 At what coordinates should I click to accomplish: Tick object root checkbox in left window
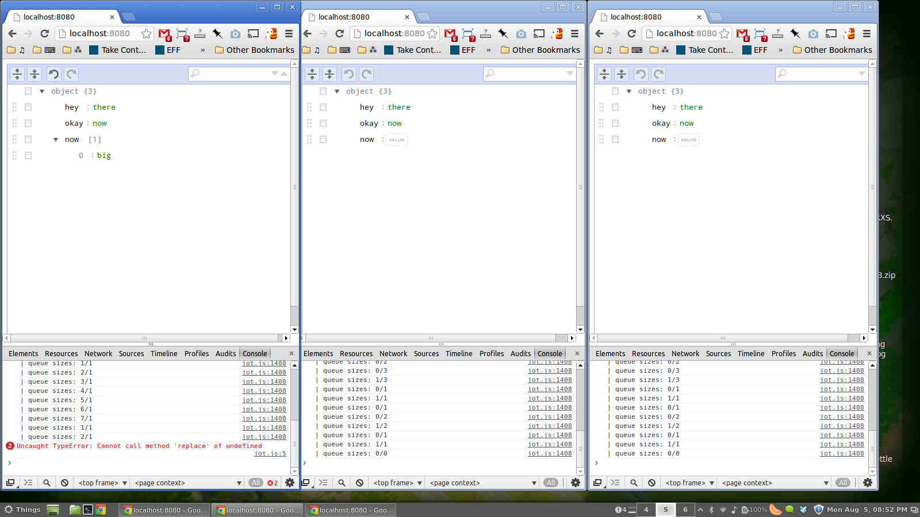pyautogui.click(x=28, y=91)
